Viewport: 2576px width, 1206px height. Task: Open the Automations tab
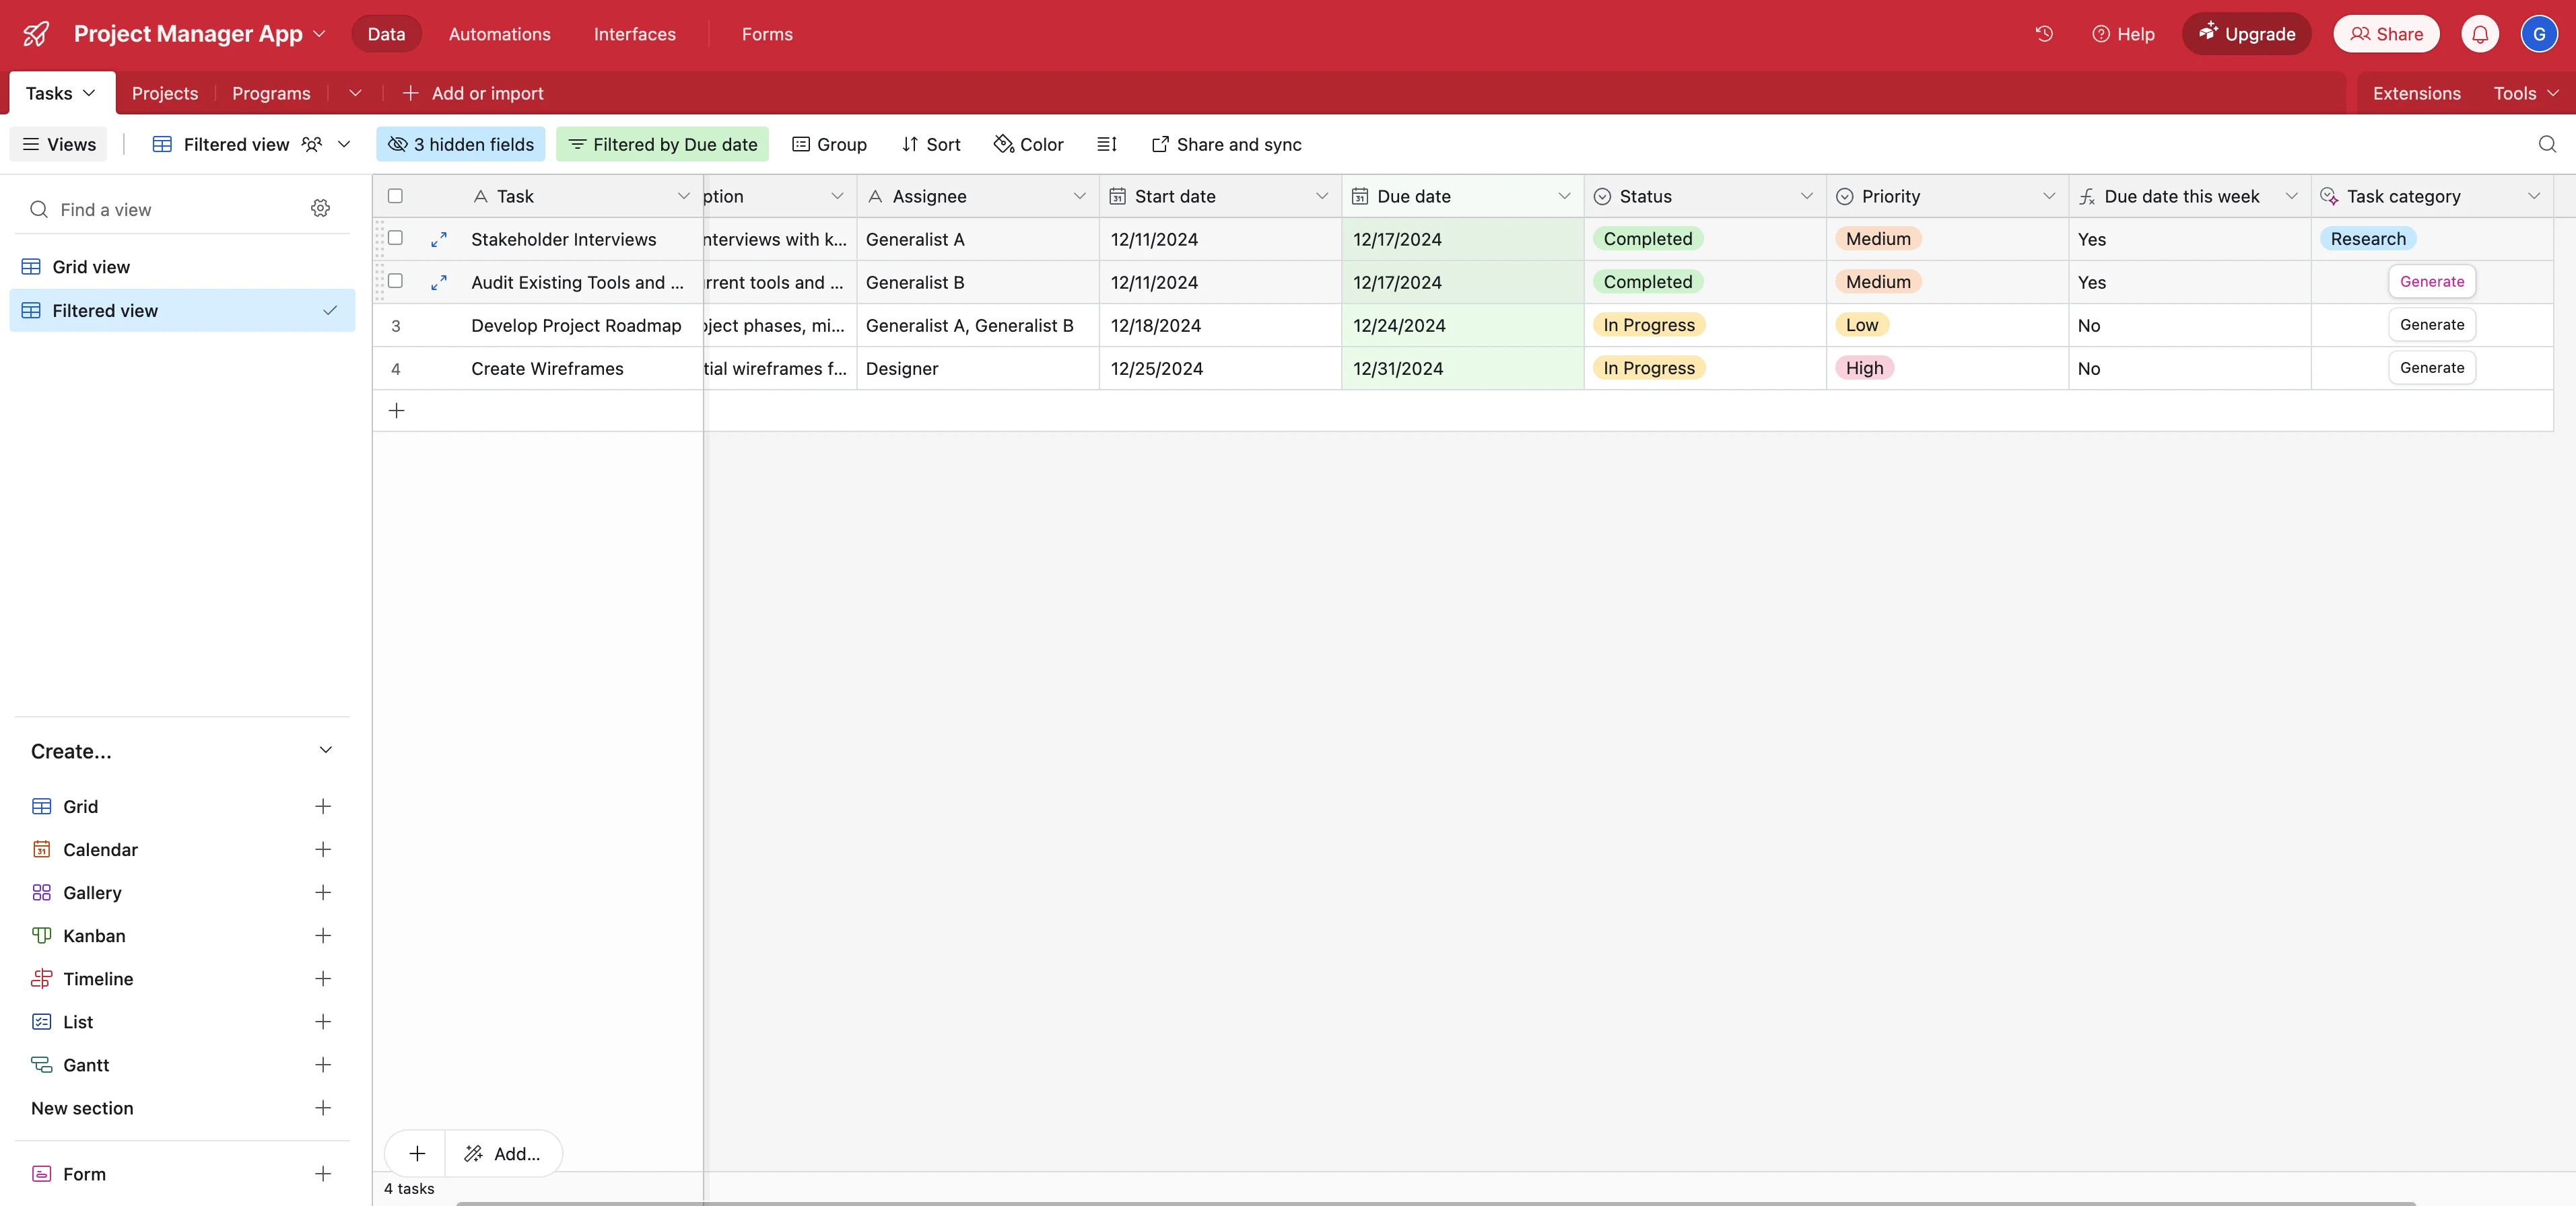click(499, 34)
